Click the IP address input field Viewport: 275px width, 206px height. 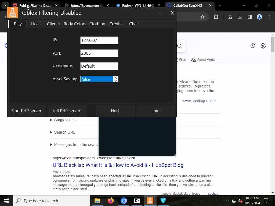click(x=99, y=41)
